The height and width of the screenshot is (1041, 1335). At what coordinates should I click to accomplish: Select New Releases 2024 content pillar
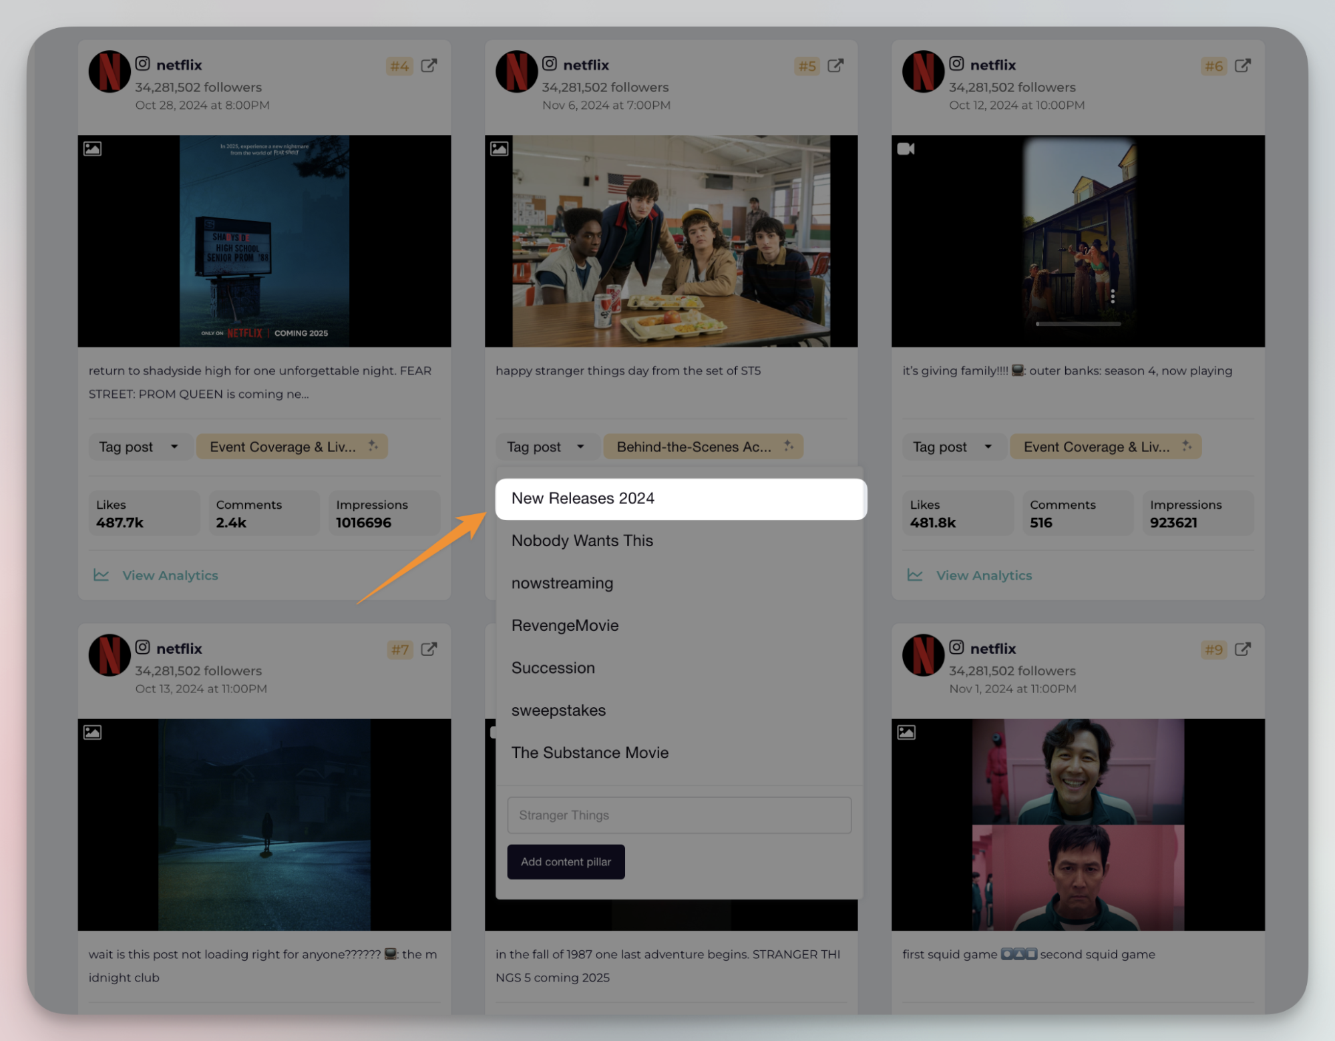click(681, 499)
